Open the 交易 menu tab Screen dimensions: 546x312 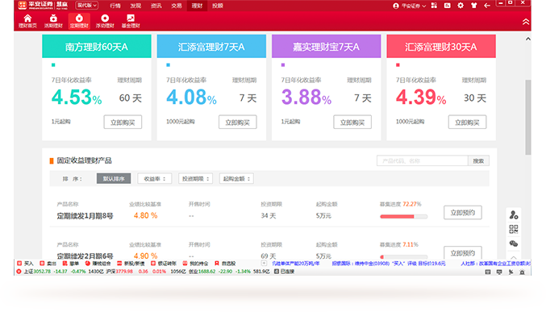[177, 6]
